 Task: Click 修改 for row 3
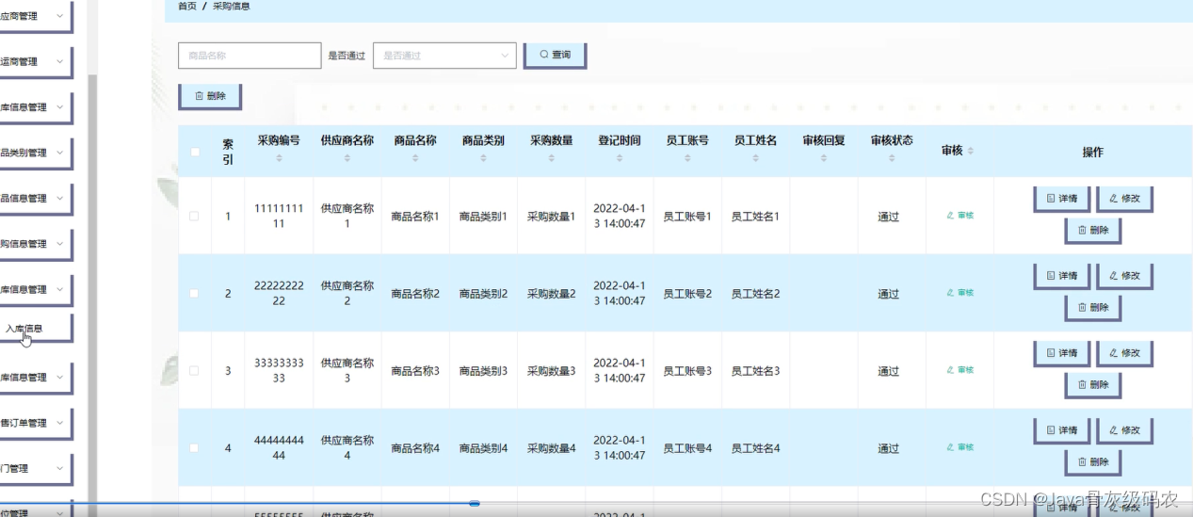click(x=1124, y=352)
